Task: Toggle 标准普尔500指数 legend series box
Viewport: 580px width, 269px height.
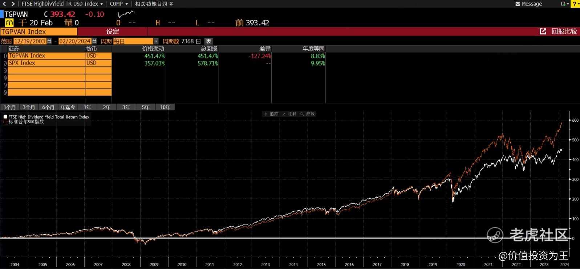Action: (5, 122)
